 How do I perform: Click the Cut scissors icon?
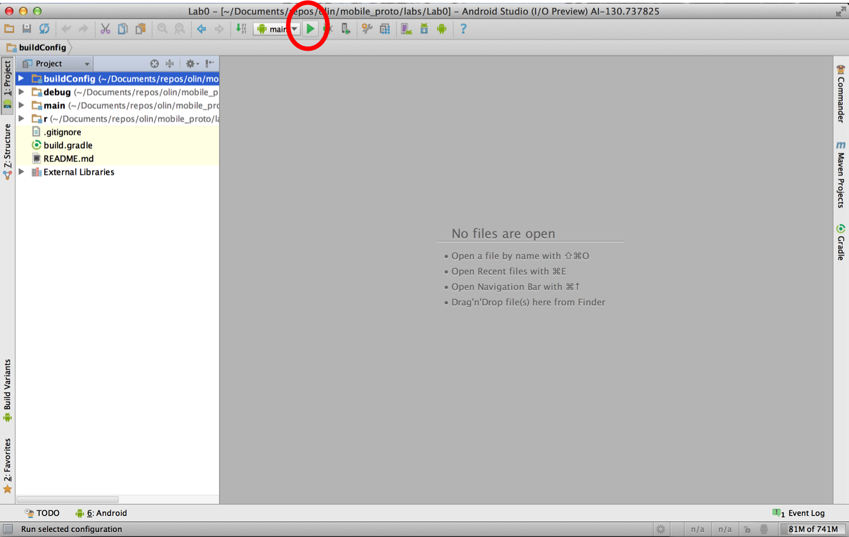point(105,29)
